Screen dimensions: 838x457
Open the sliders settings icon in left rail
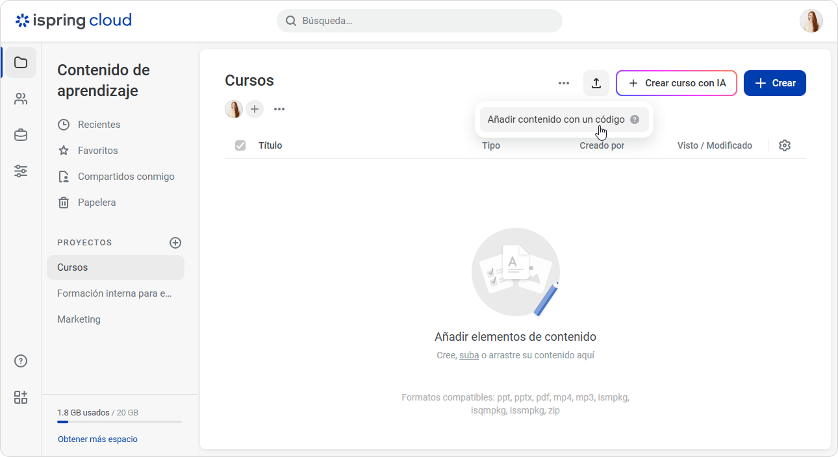tap(21, 171)
